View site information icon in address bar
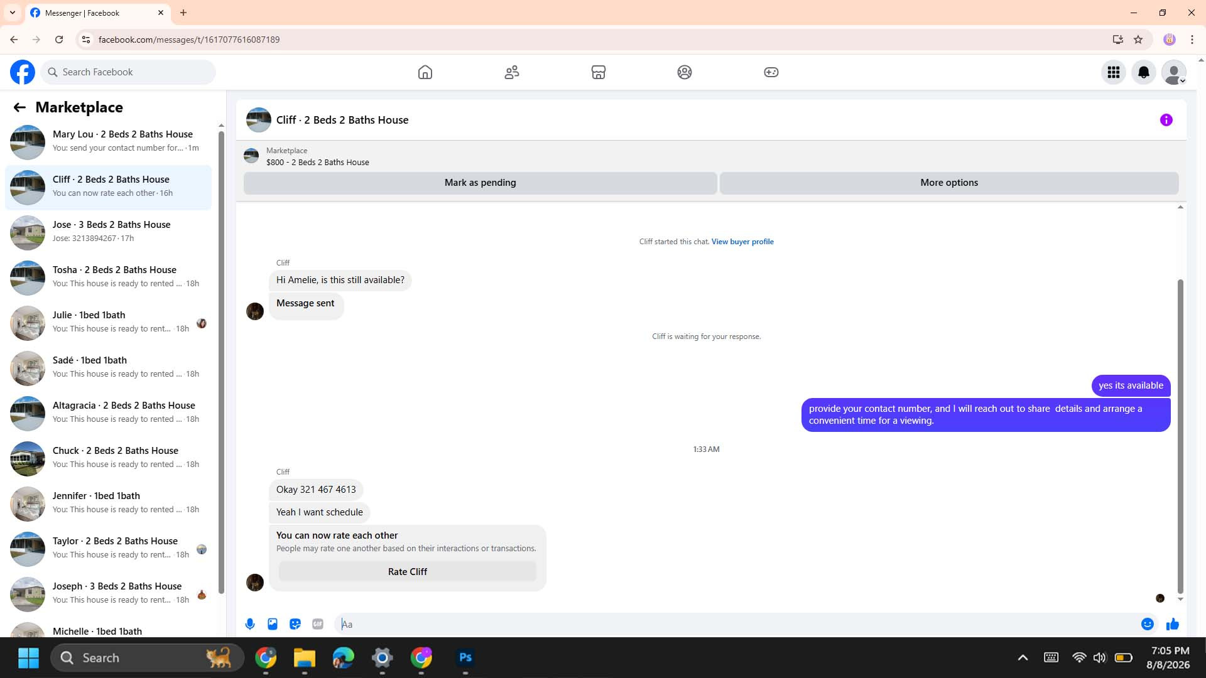The image size is (1206, 678). [86, 40]
